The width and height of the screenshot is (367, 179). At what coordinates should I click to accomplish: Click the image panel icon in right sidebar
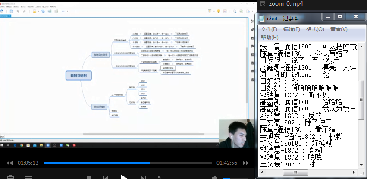coord(252,38)
